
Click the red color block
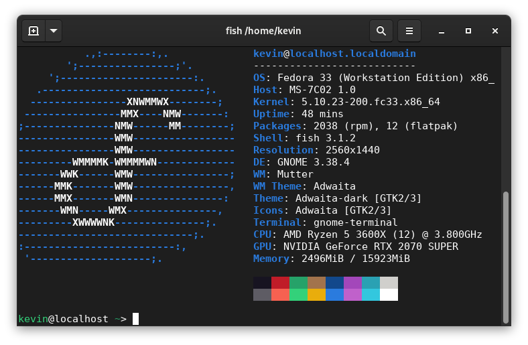pyautogui.click(x=280, y=283)
